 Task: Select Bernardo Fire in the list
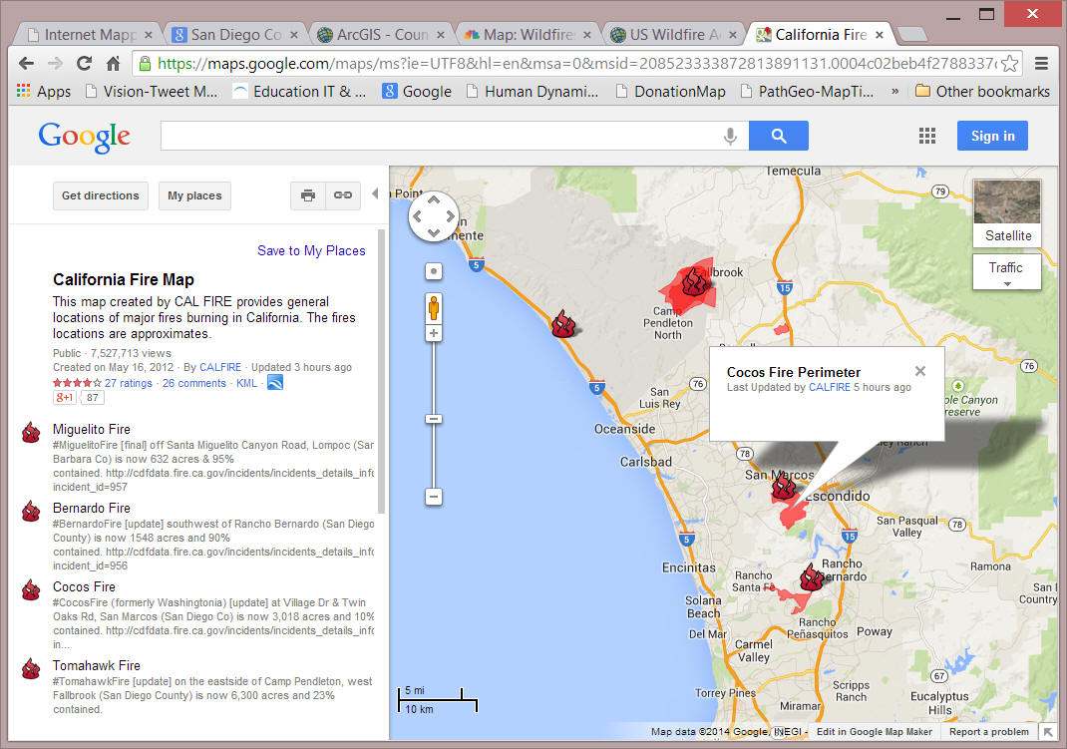[x=91, y=509]
